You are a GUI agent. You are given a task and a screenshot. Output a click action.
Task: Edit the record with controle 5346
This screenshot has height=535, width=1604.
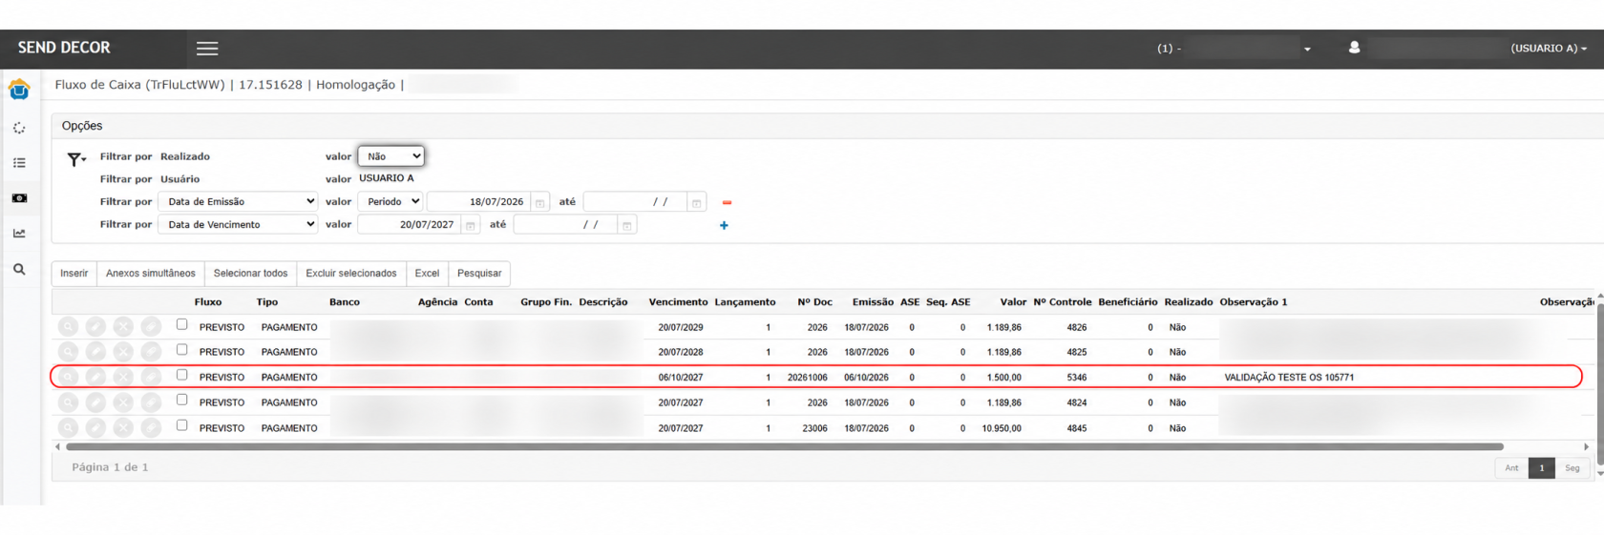[x=95, y=378]
